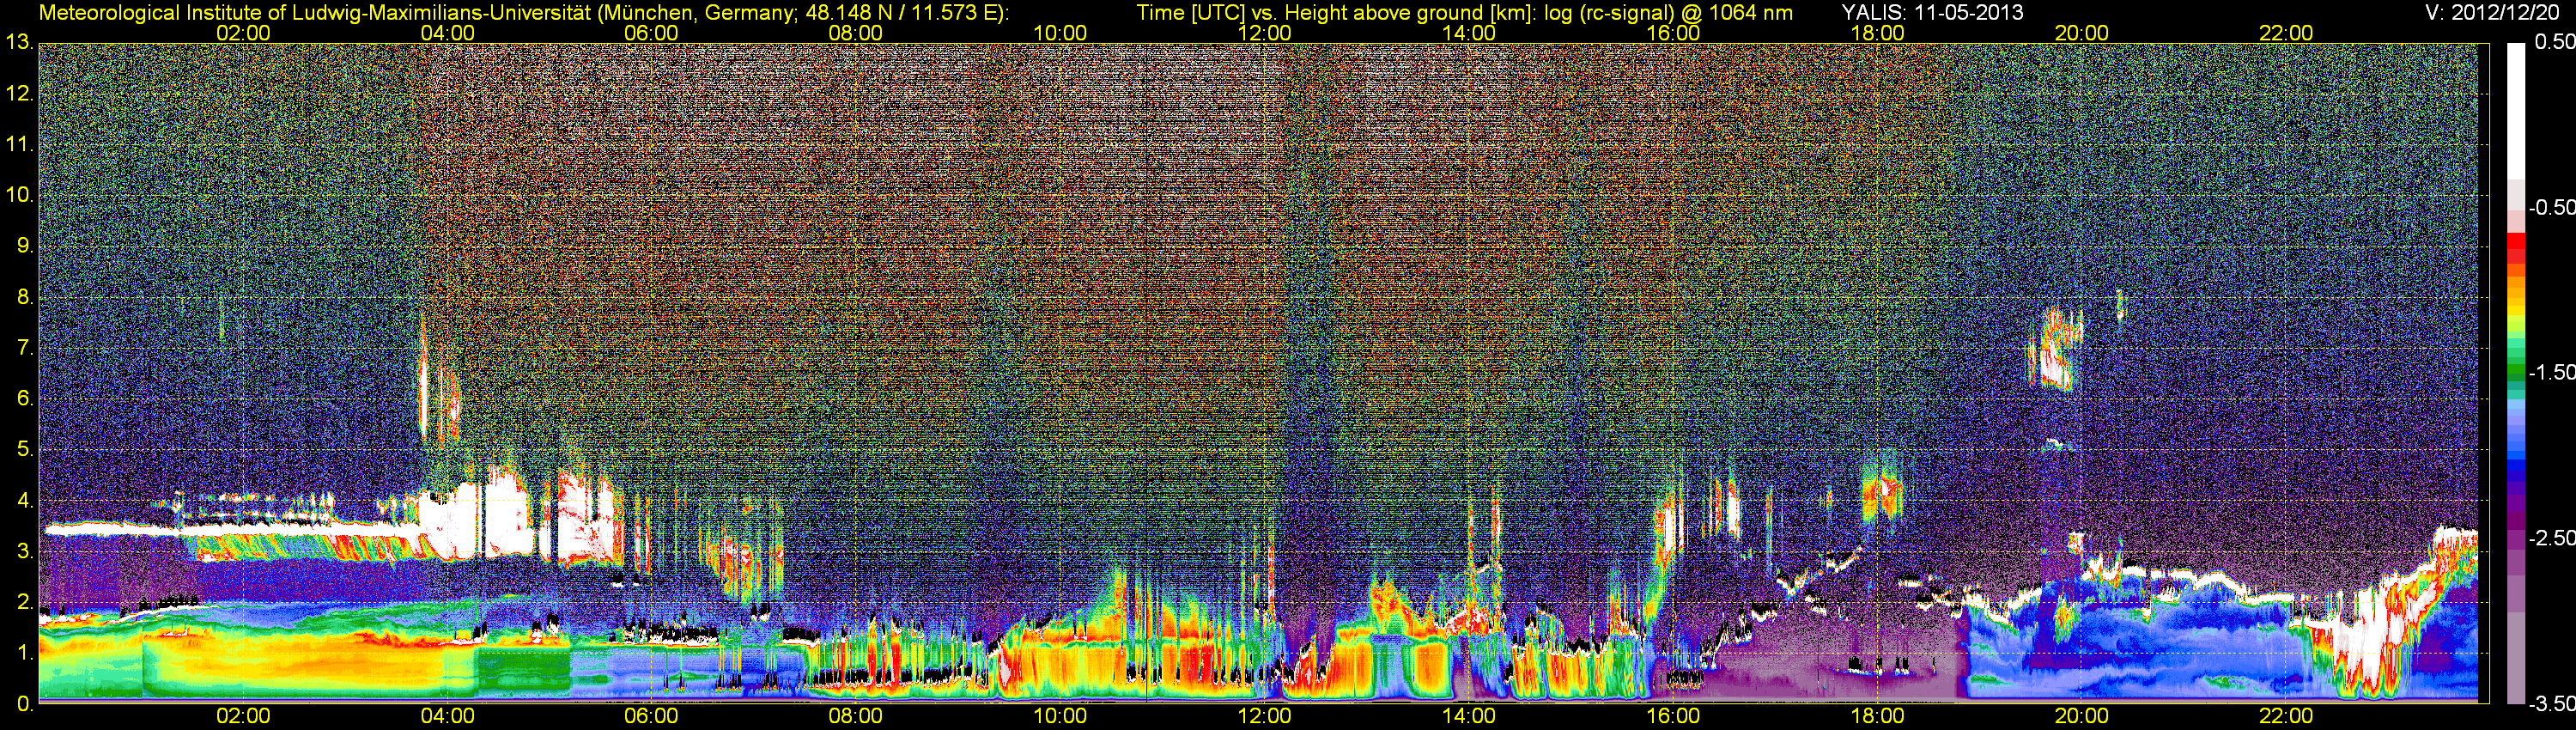This screenshot has height=730, width=2576.
Task: Click the "1." height axis label
Action: point(25,653)
